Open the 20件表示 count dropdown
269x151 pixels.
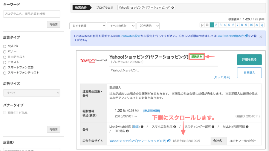click(x=148, y=26)
